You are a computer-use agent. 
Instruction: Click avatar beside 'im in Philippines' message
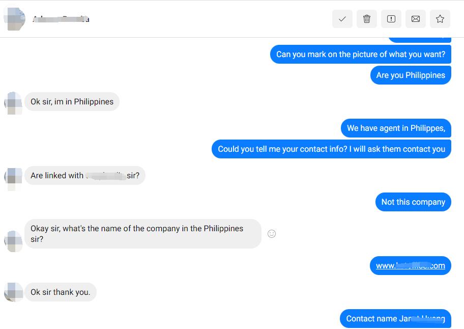point(14,103)
